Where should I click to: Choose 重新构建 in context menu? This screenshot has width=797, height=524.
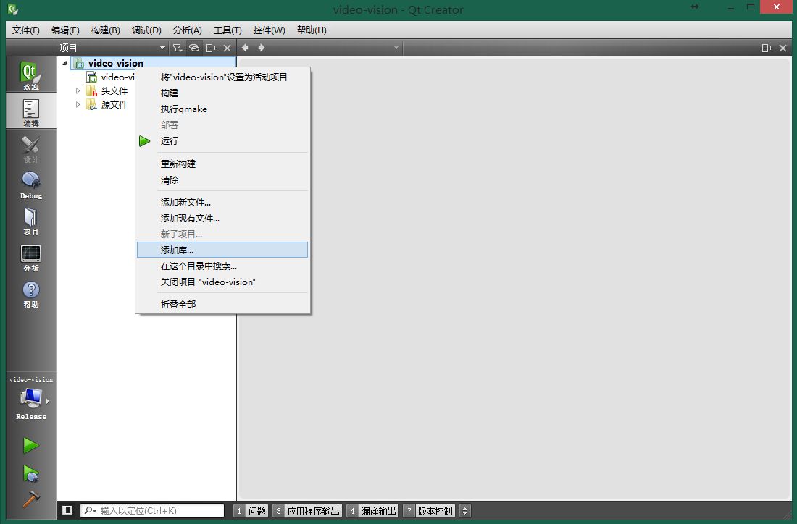(x=222, y=164)
